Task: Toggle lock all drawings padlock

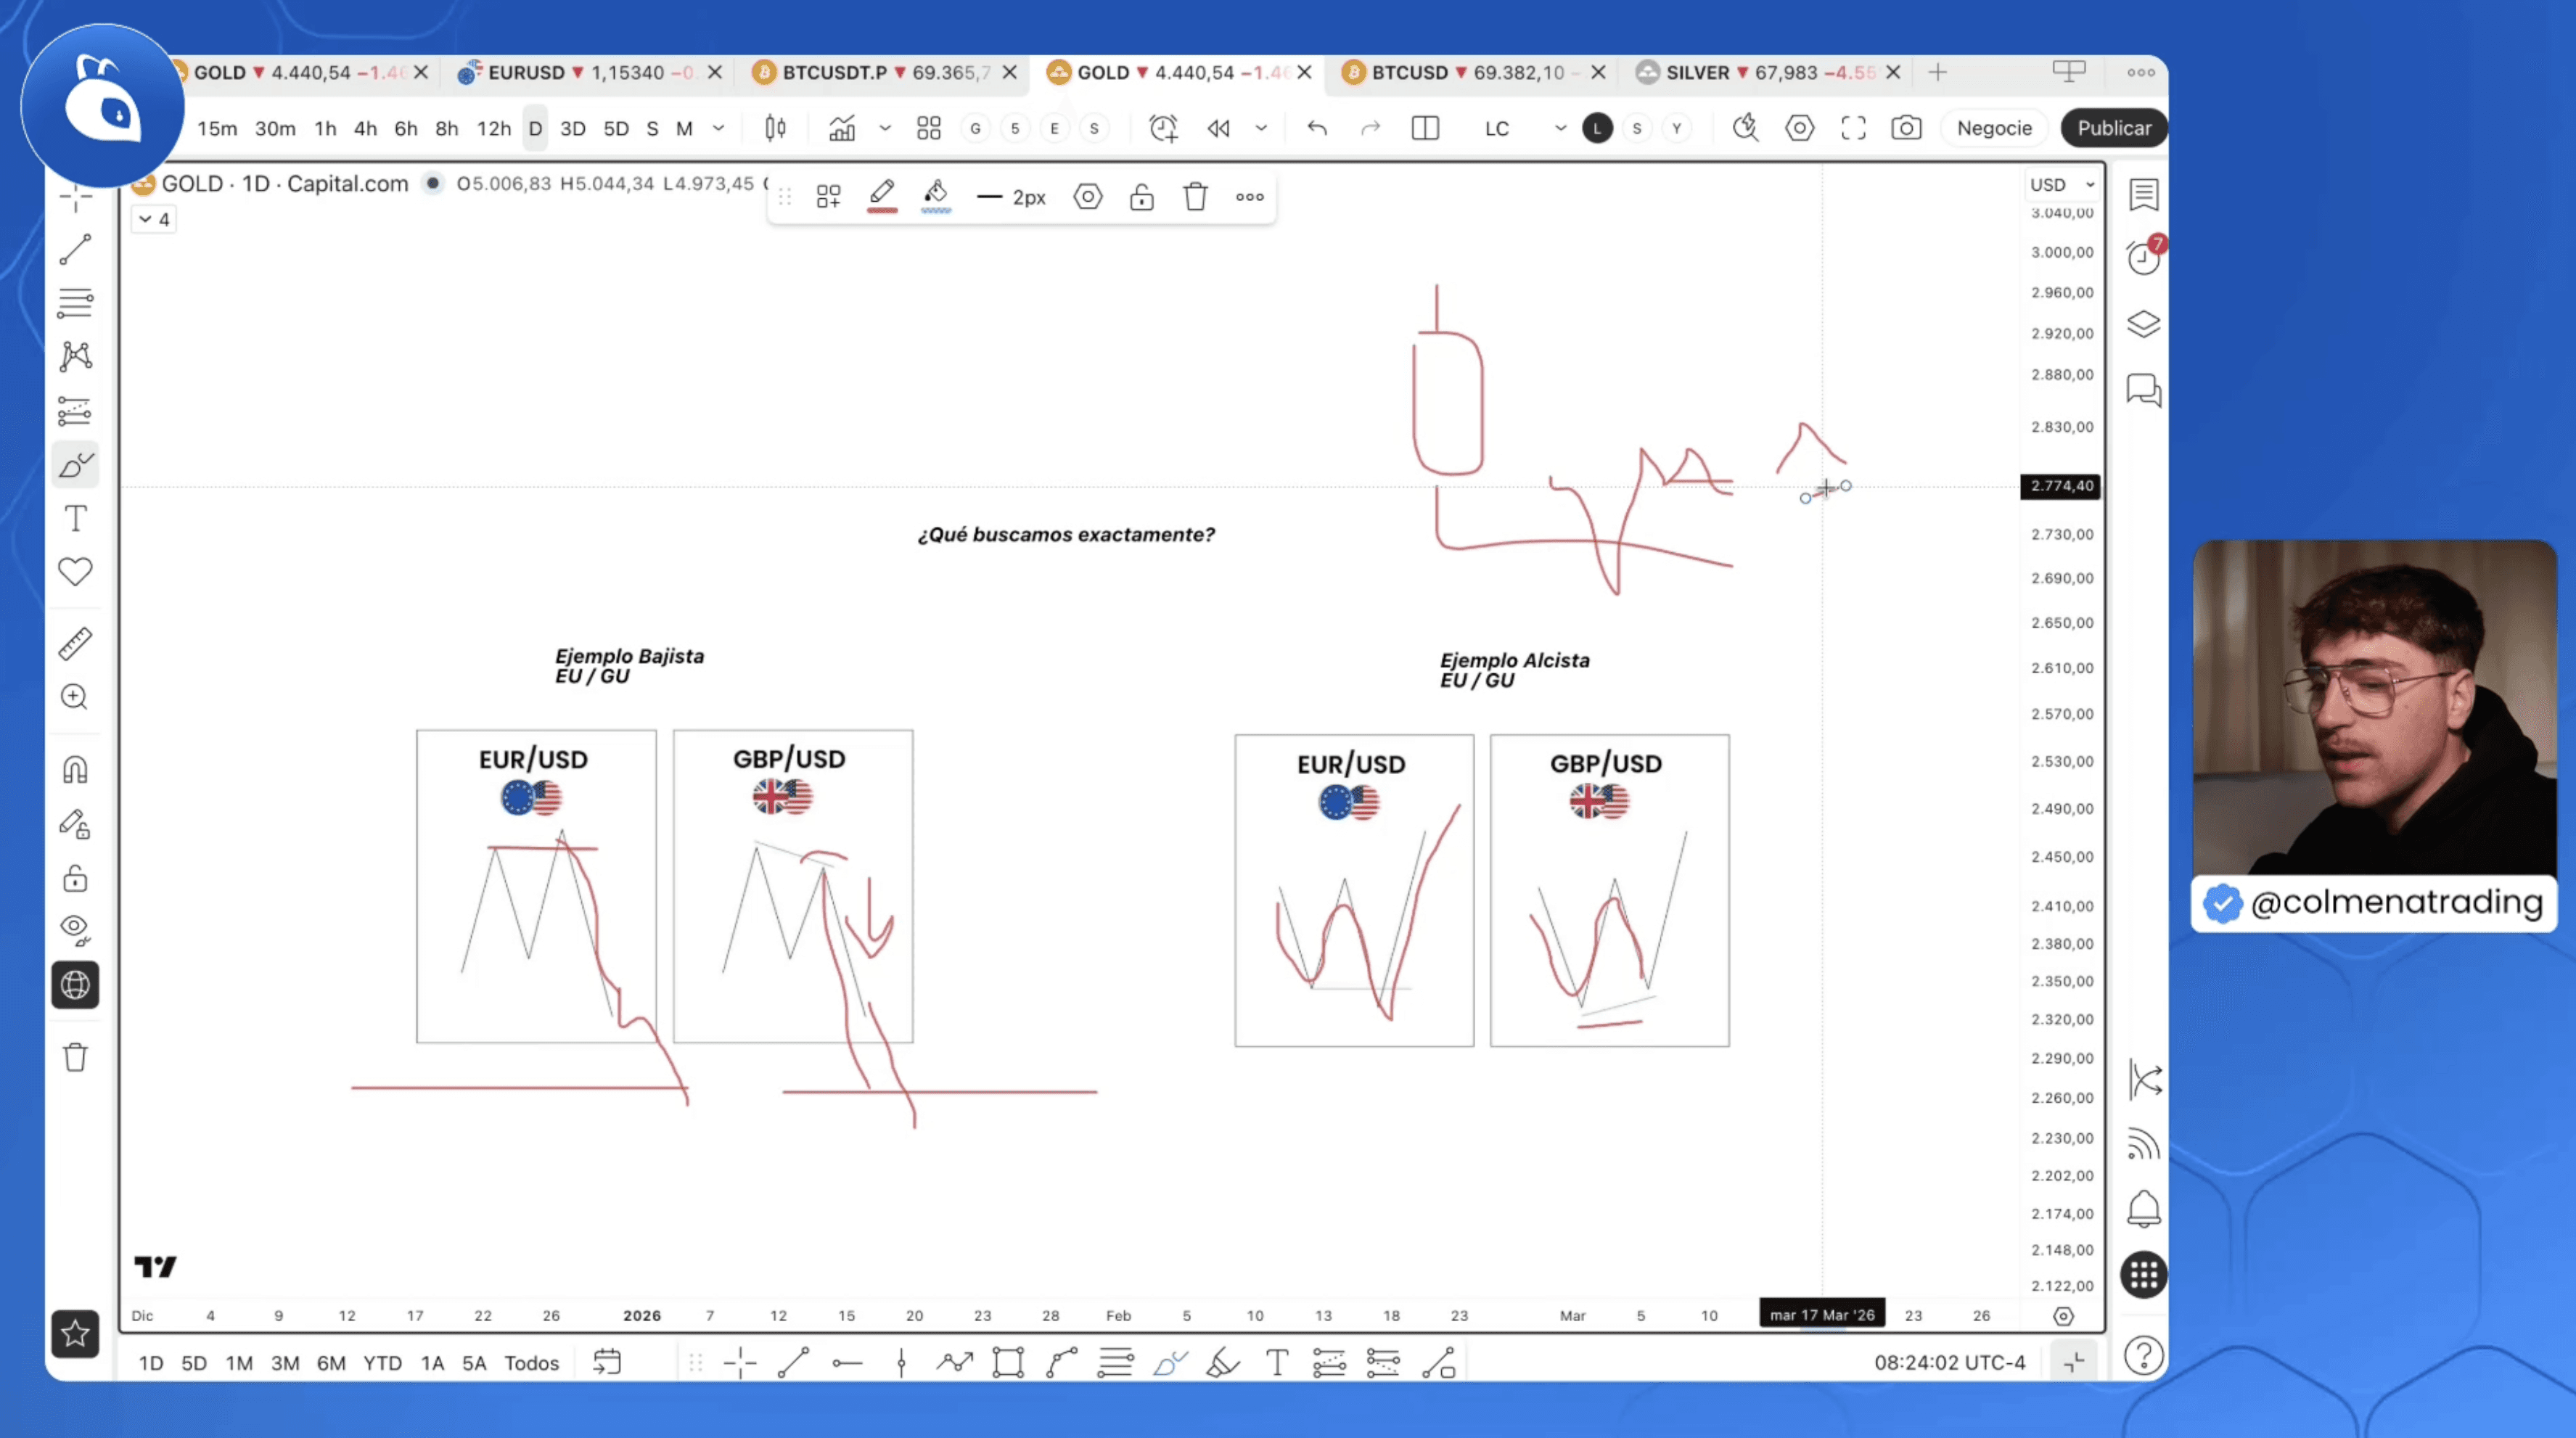Action: tap(75, 878)
